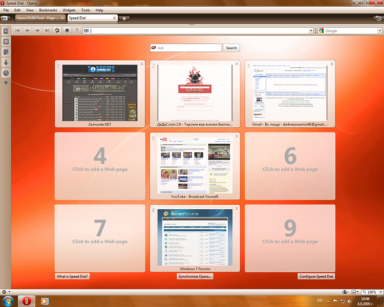Image resolution: width=384 pixels, height=307 pixels.
Task: Open the Widgets panel gear icon
Action: (6, 41)
